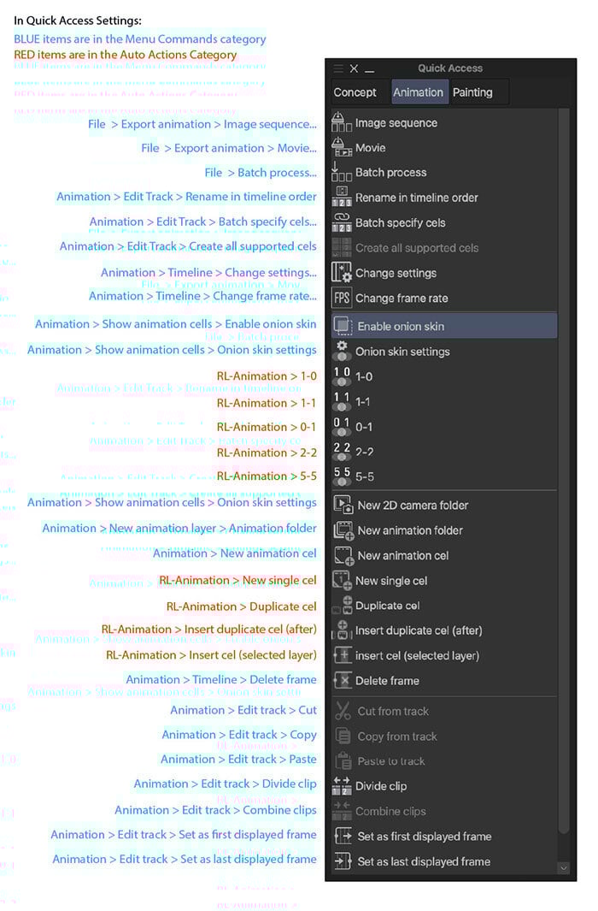Click the Set as last displayed frame icon

click(343, 861)
